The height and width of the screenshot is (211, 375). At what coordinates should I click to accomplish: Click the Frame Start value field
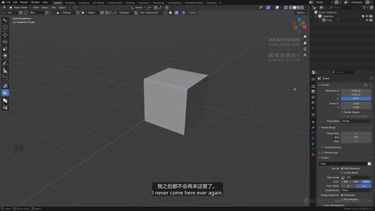pos(356,133)
